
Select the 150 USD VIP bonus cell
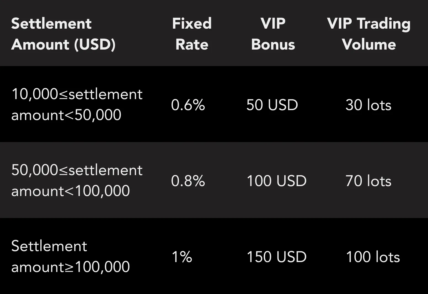[277, 257]
